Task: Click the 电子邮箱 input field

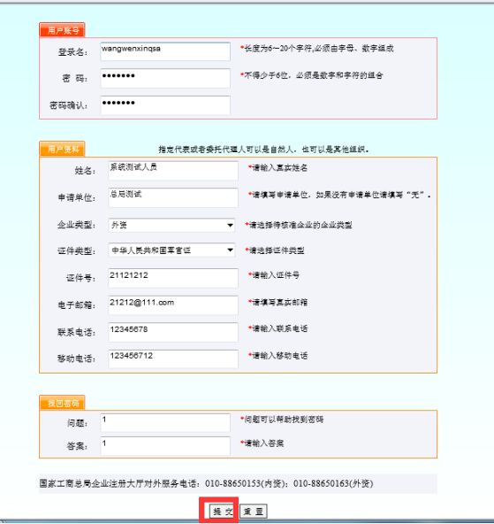Action: 173,304
